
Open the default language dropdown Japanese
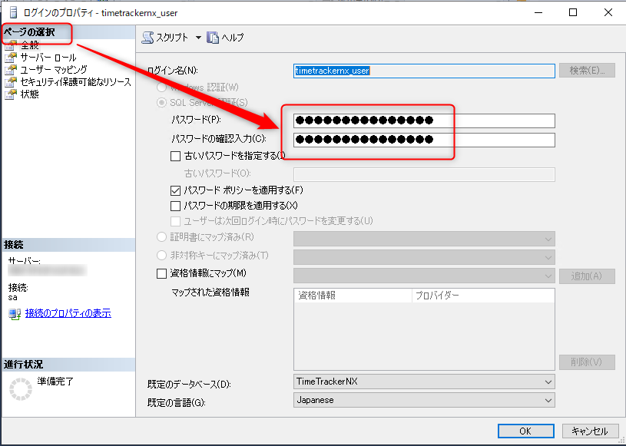424,400
